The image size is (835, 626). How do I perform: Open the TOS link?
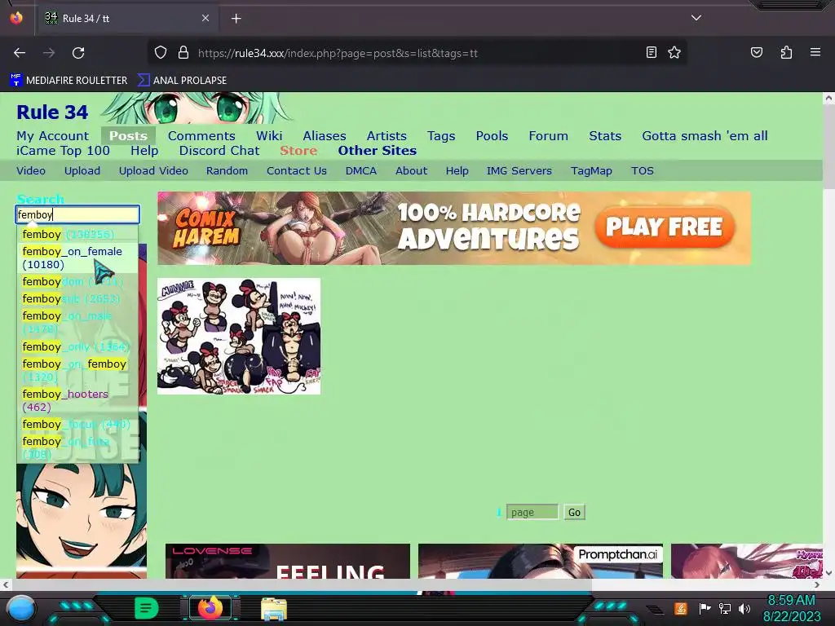point(643,171)
